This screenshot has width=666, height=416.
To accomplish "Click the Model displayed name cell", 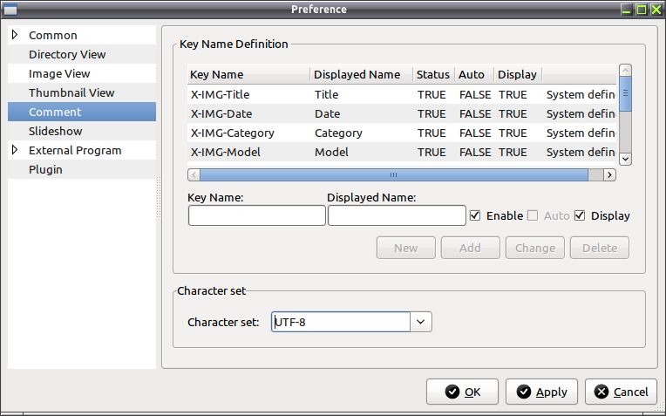I will pos(331,152).
